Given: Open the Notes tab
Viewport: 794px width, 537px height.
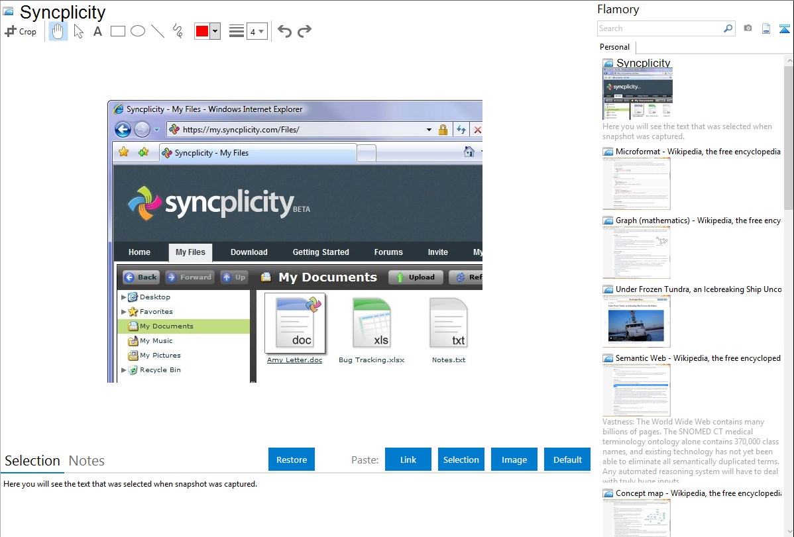Looking at the screenshot, I should [87, 461].
